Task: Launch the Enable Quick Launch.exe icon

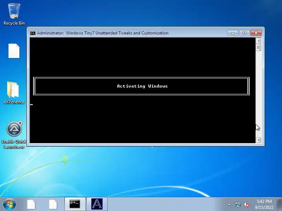Action: (x=14, y=135)
